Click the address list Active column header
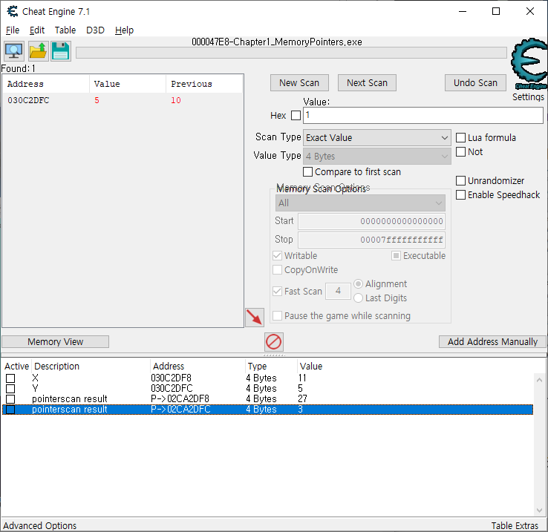The width and height of the screenshot is (548, 532). click(16, 366)
